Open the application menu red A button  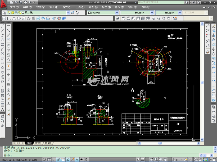pyautogui.click(x=4, y=4)
